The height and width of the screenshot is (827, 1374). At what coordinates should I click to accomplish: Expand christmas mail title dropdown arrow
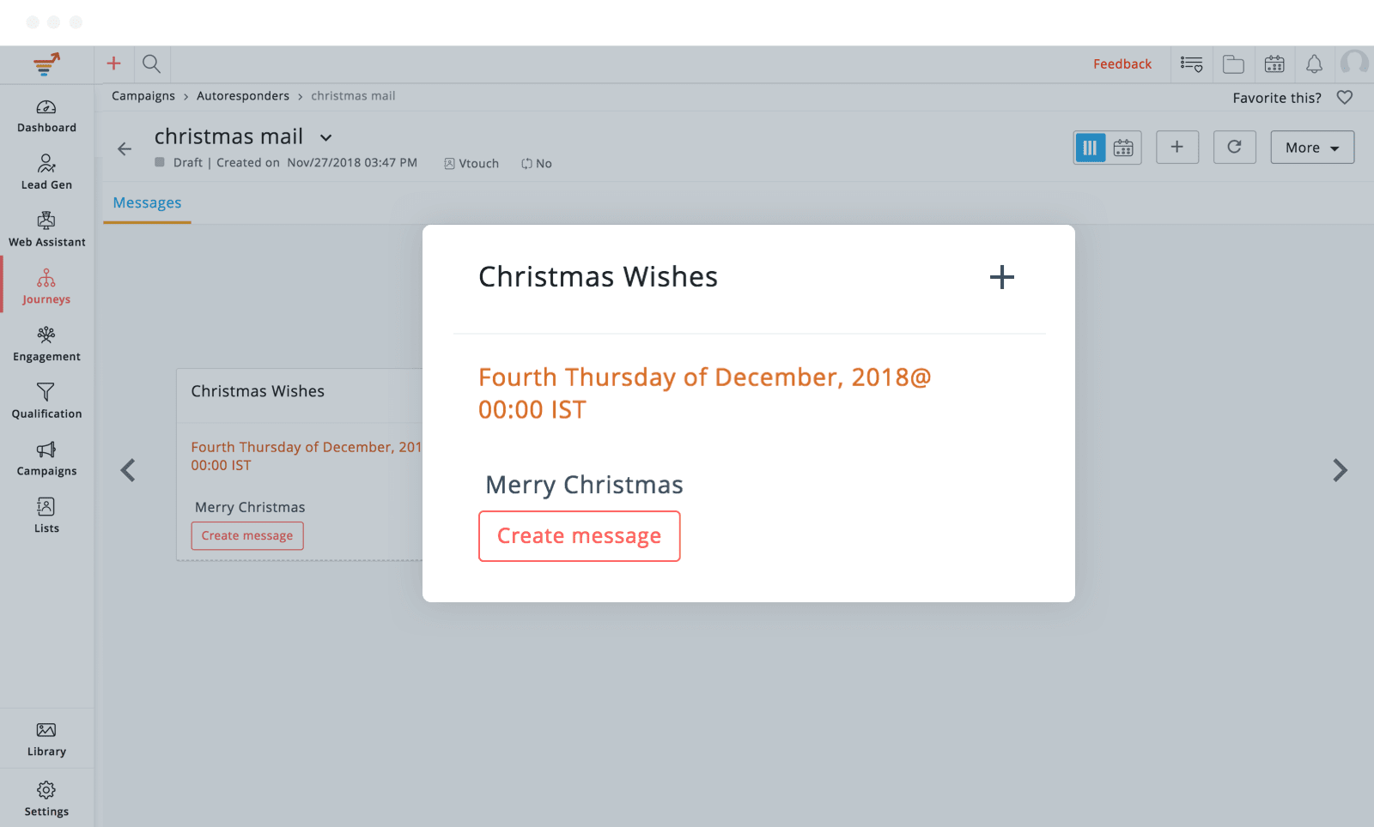(326, 137)
